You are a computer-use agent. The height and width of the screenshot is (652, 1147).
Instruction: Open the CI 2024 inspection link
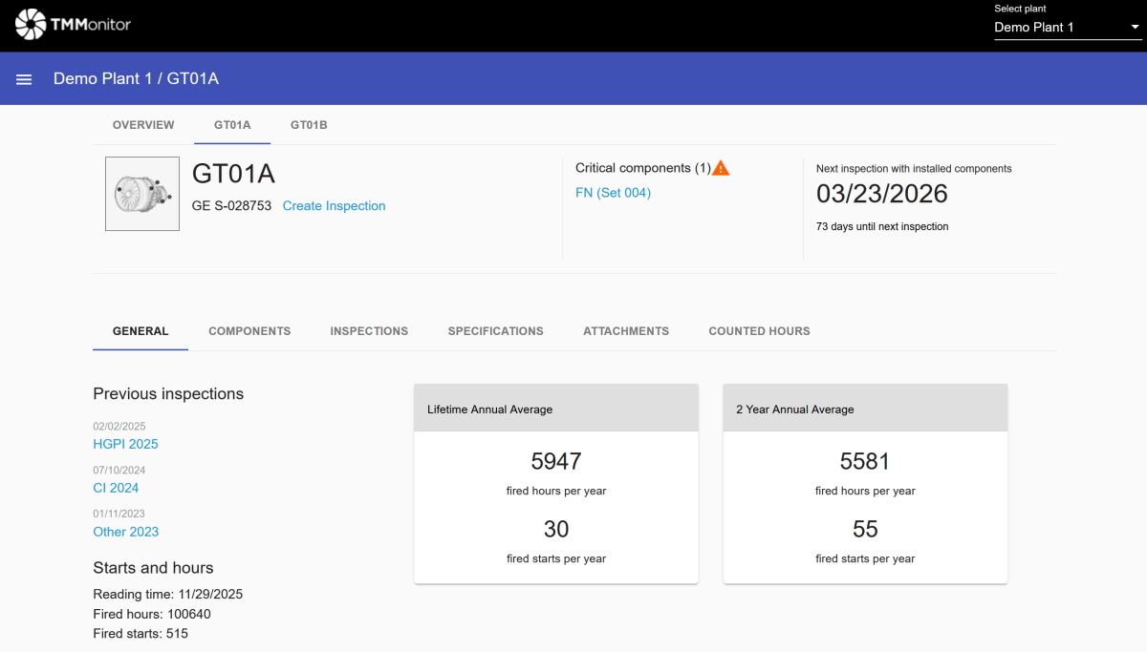coord(116,488)
